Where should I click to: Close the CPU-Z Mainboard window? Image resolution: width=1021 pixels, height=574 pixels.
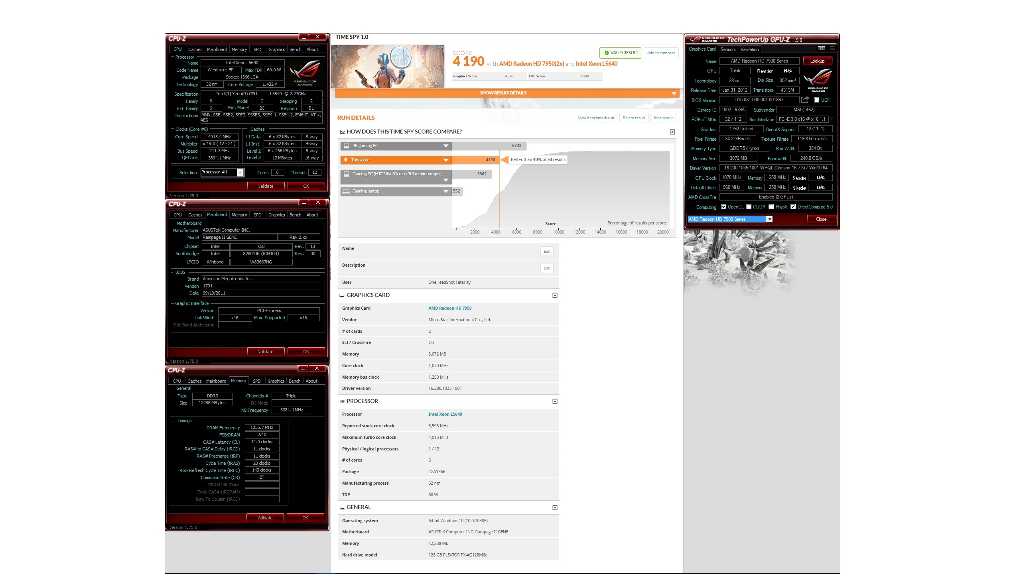point(318,202)
